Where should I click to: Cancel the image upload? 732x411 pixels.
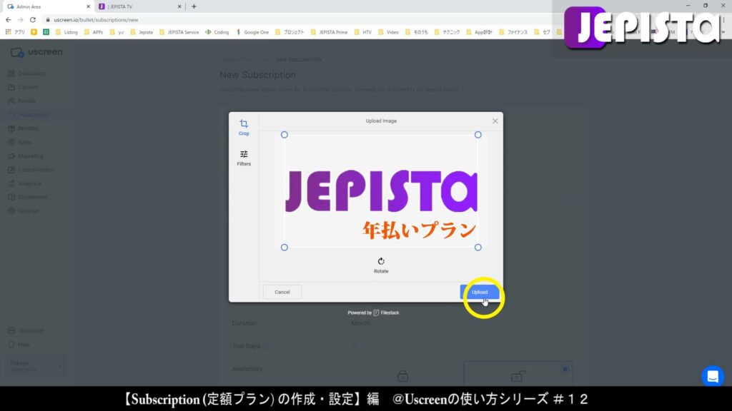282,292
